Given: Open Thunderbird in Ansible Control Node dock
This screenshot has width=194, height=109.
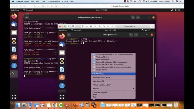Looking at the screenshot, I should tap(14, 24).
